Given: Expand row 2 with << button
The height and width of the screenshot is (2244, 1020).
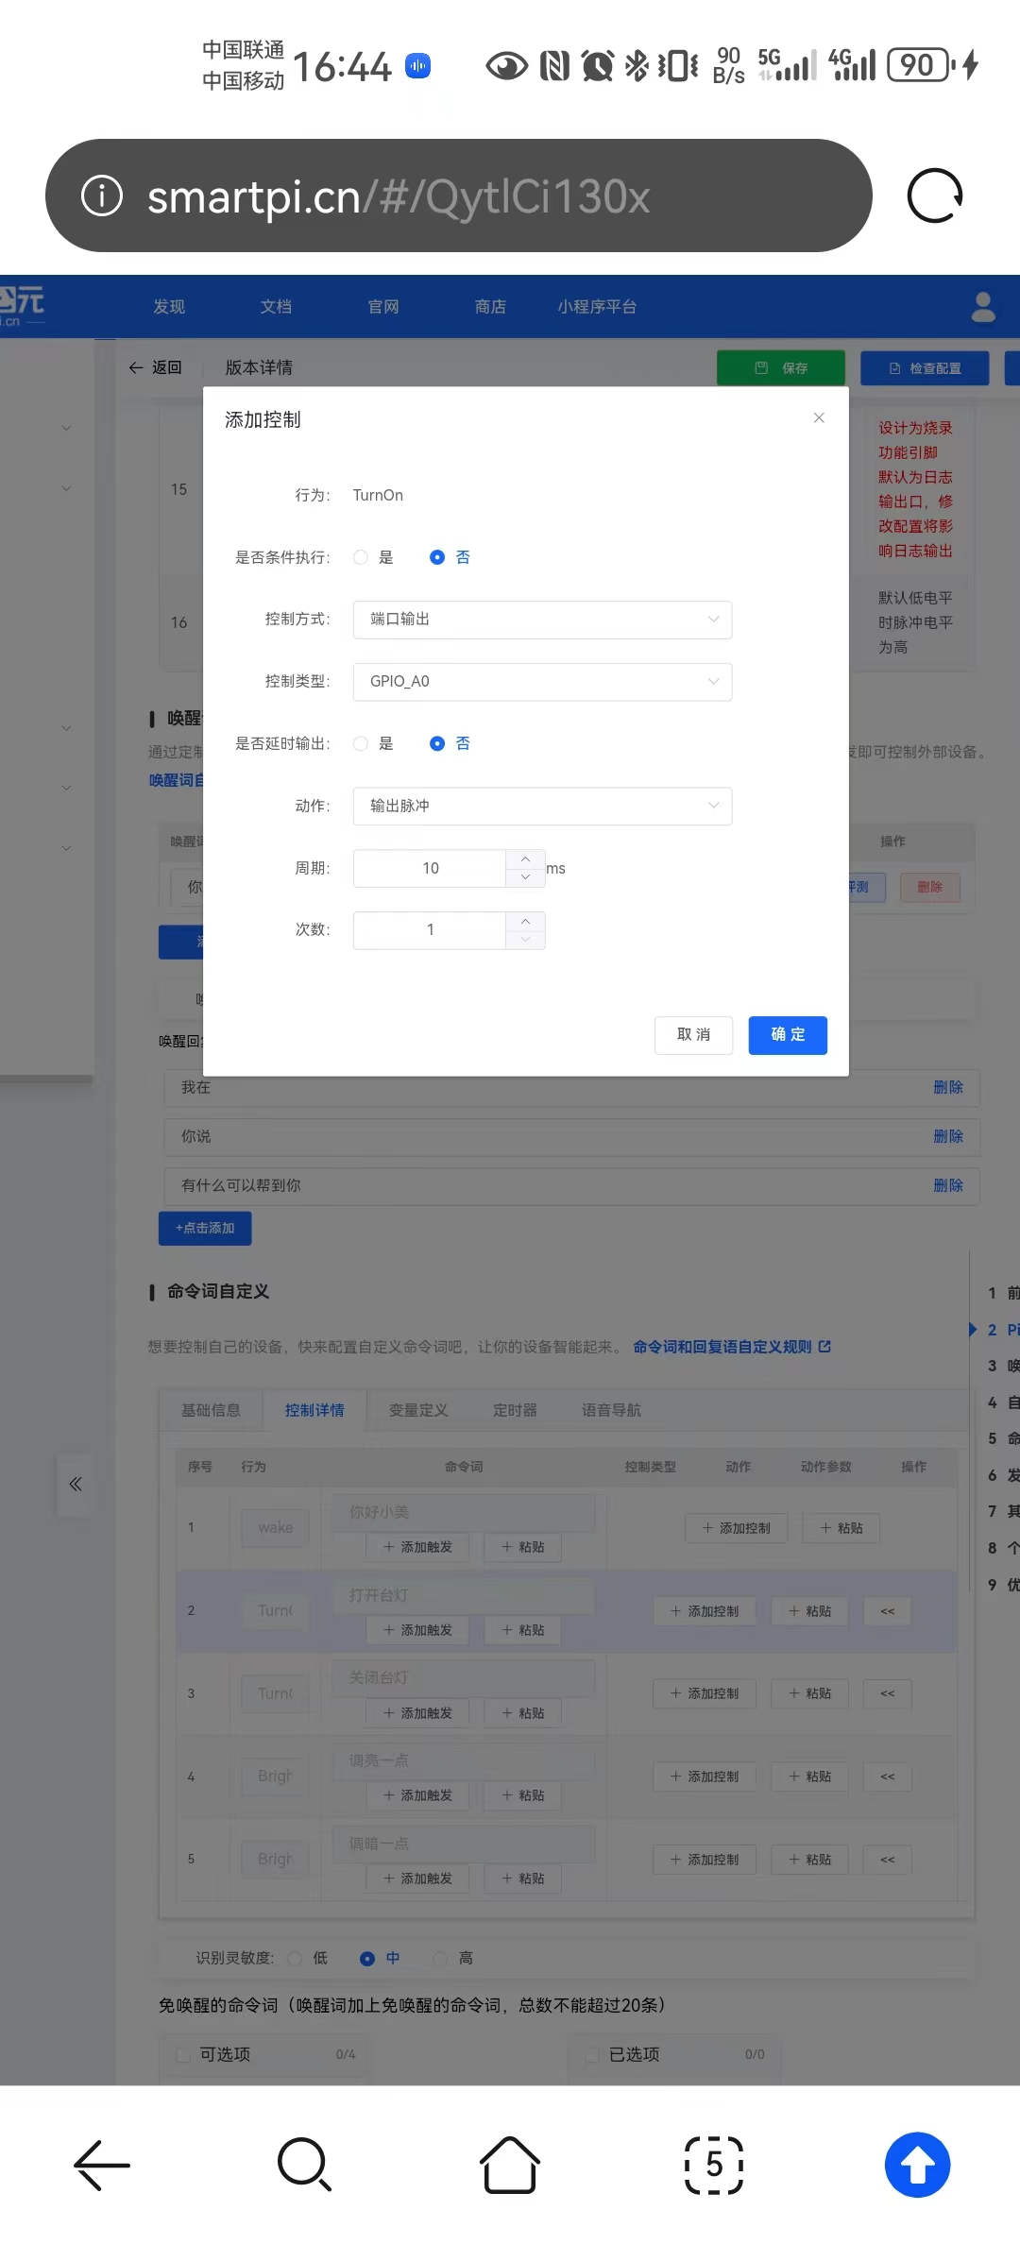Looking at the screenshot, I should pyautogui.click(x=887, y=1611).
